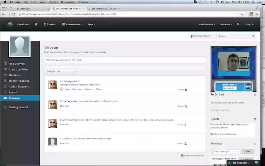Open the Chrome hamburger menu

coord(257,14)
